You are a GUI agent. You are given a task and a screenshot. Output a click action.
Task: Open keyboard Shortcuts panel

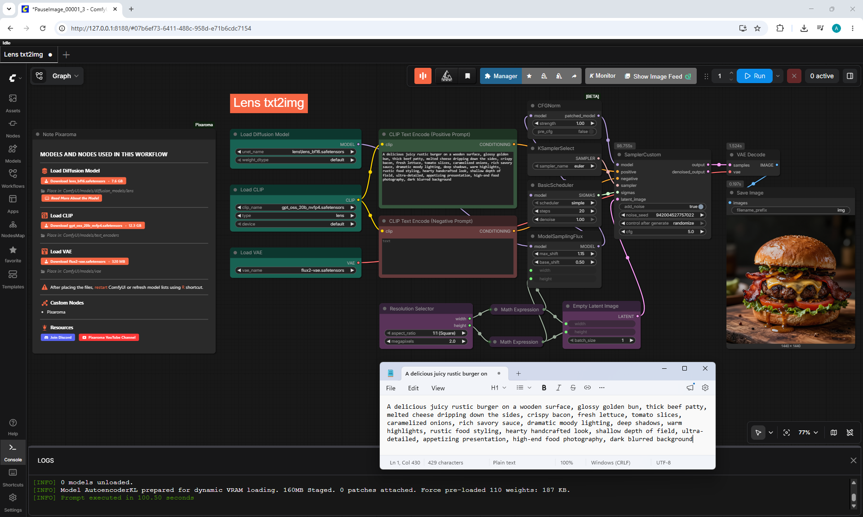click(x=13, y=477)
